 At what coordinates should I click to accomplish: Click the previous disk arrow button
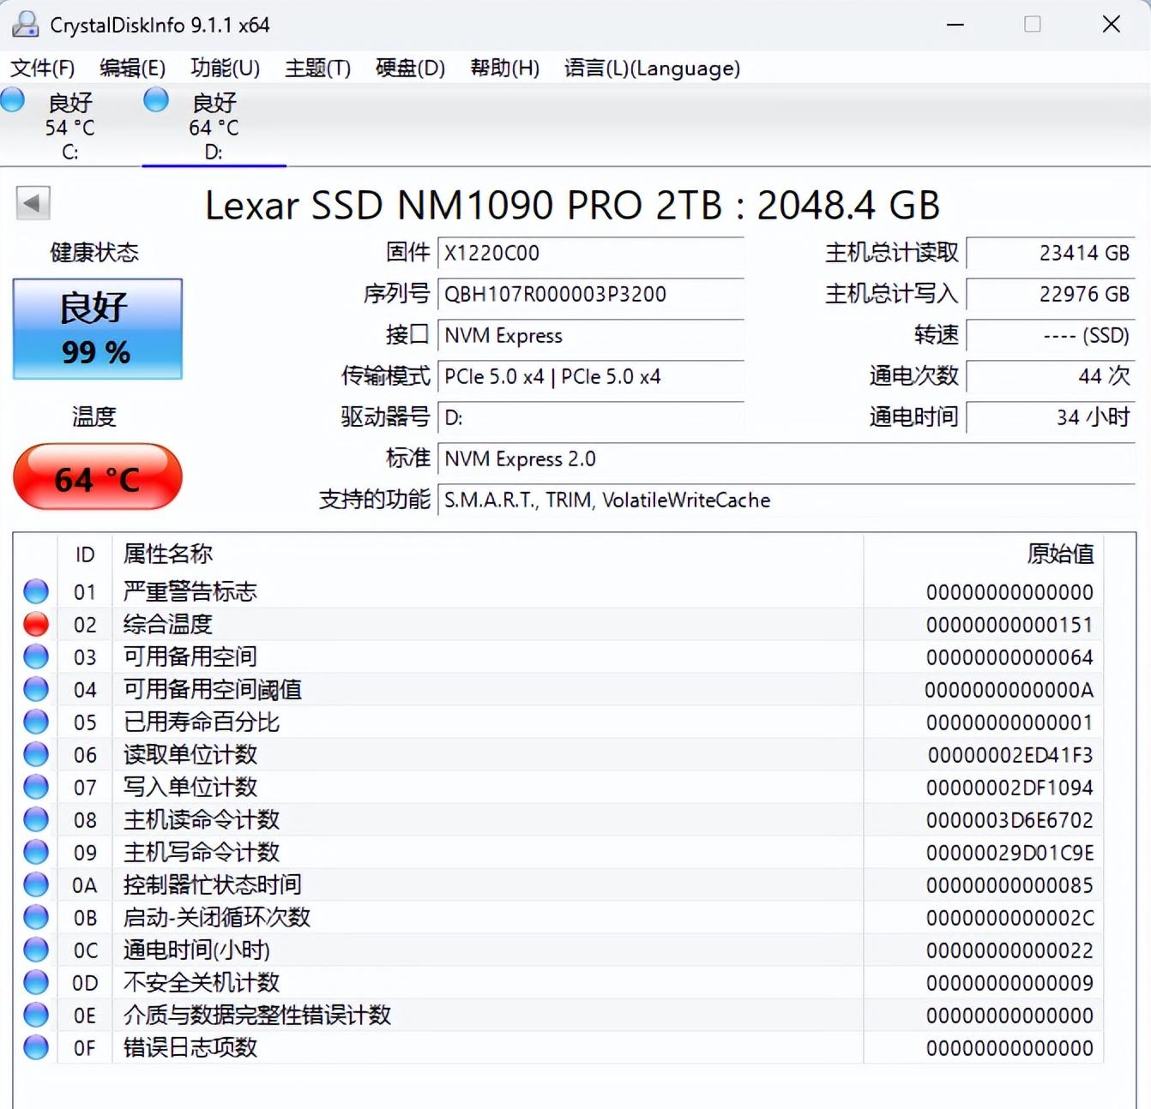[33, 204]
